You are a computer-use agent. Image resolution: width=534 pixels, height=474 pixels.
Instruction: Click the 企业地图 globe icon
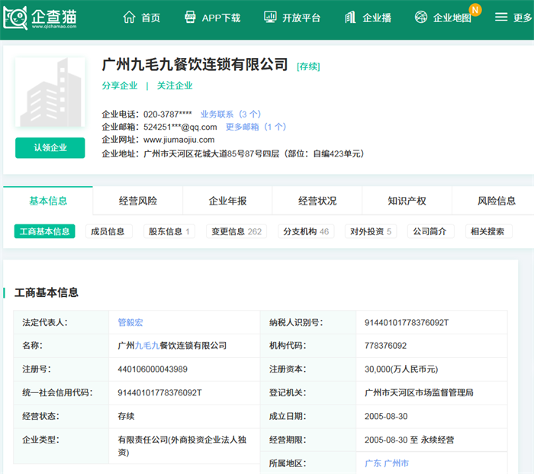tap(421, 17)
